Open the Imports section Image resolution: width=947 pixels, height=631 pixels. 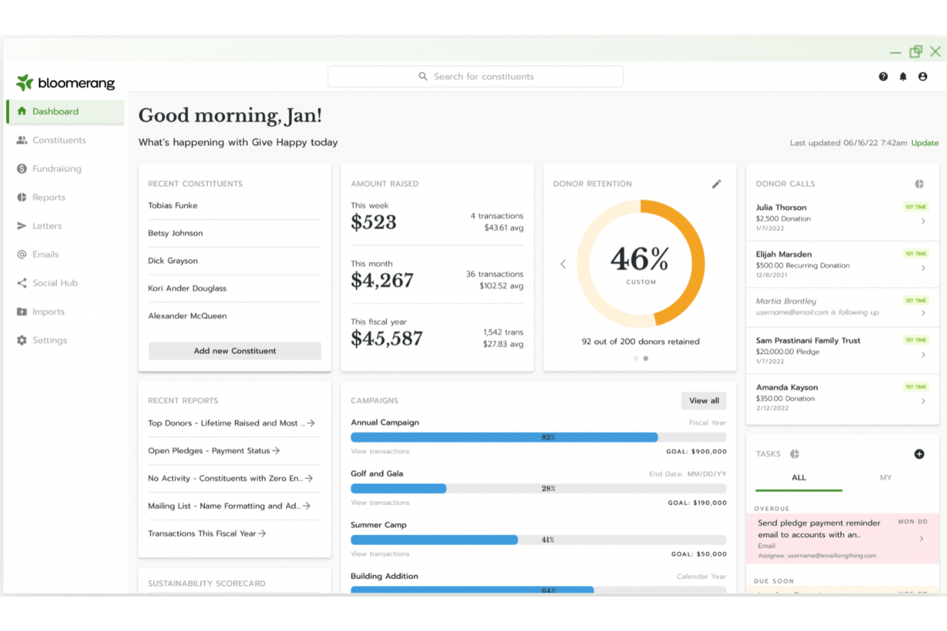[47, 311]
